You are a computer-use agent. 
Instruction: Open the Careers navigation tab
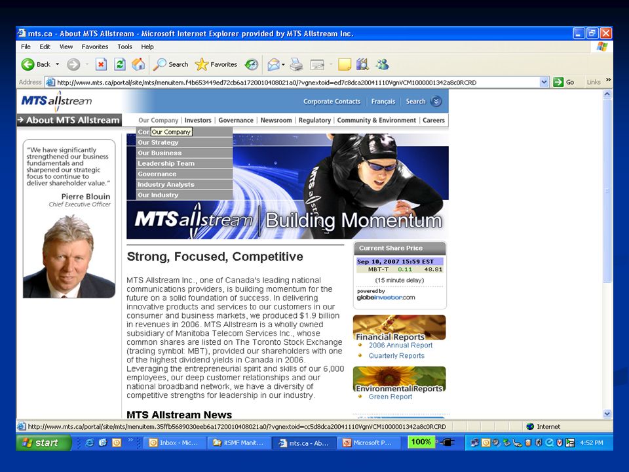tap(434, 120)
